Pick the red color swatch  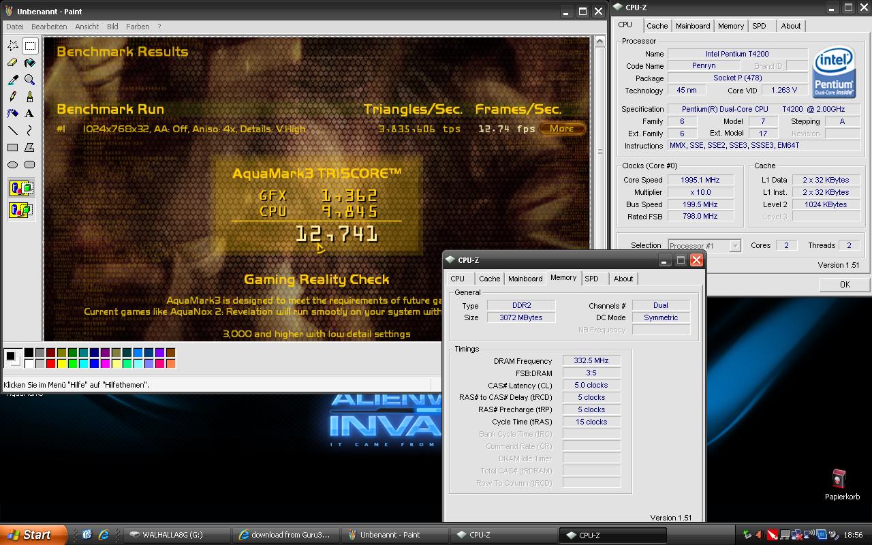click(51, 364)
